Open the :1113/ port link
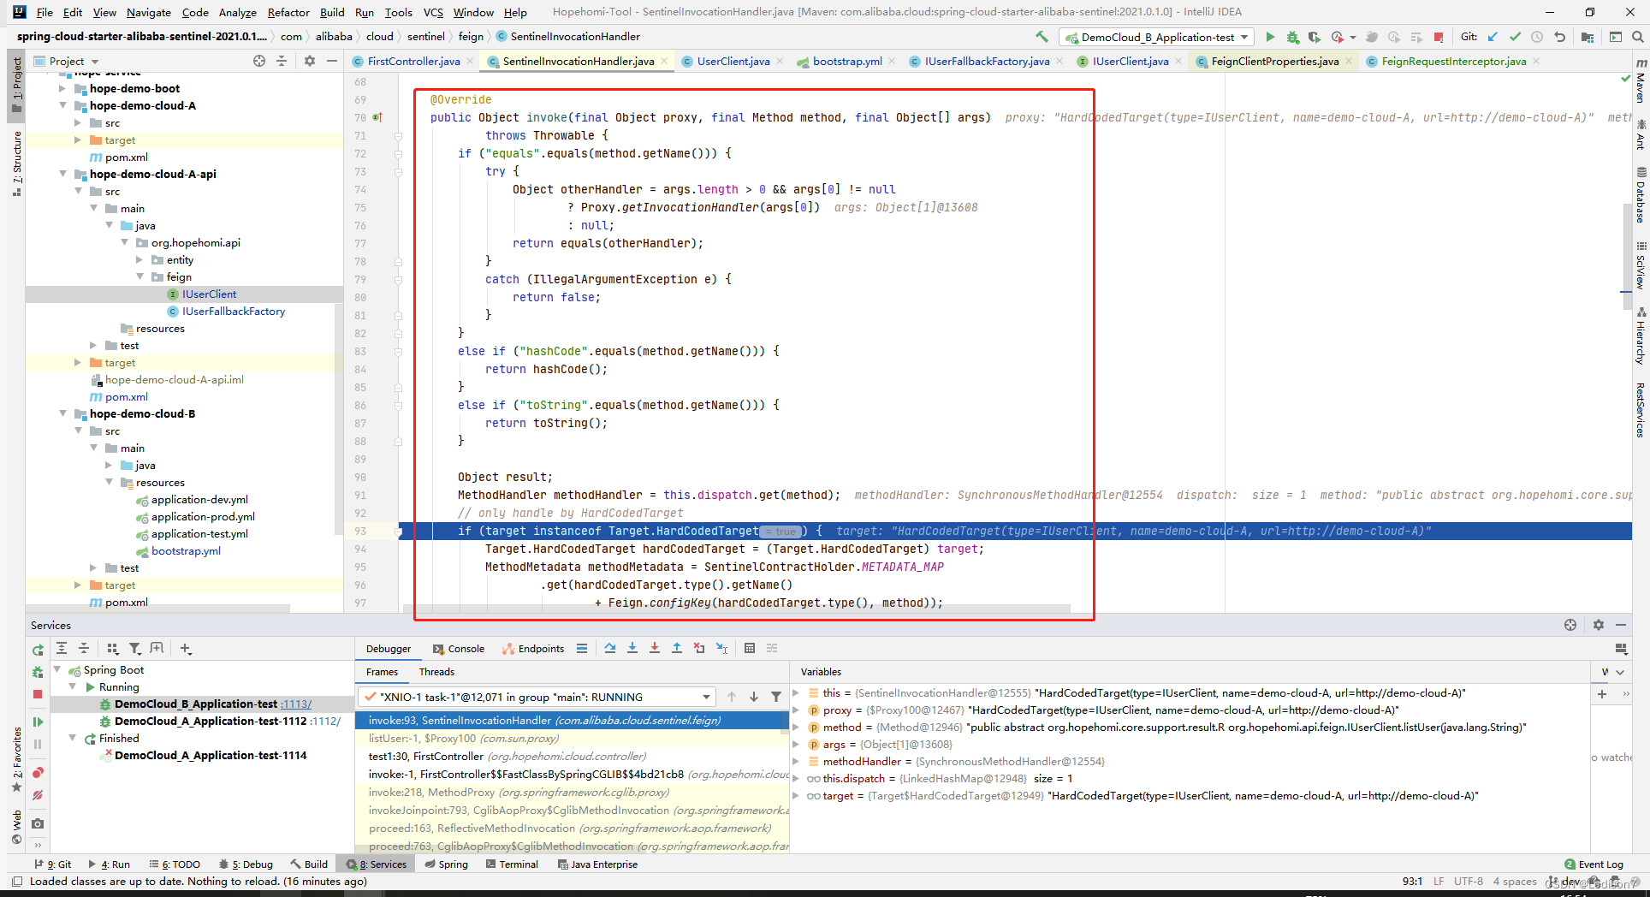1650x897 pixels. (296, 704)
